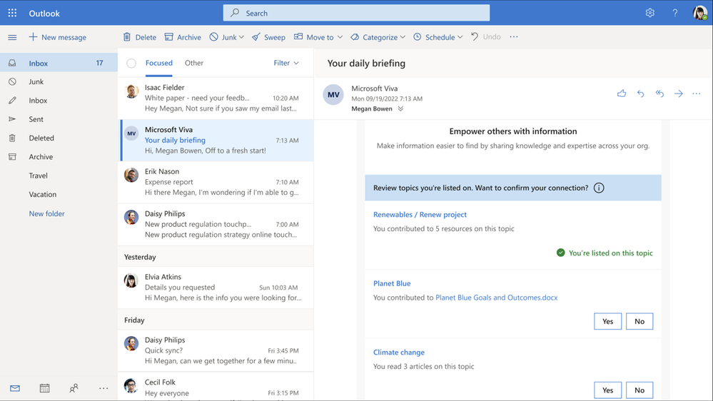Collapse the navigation pane hamburger toggle
Image resolution: width=713 pixels, height=401 pixels.
(12, 37)
